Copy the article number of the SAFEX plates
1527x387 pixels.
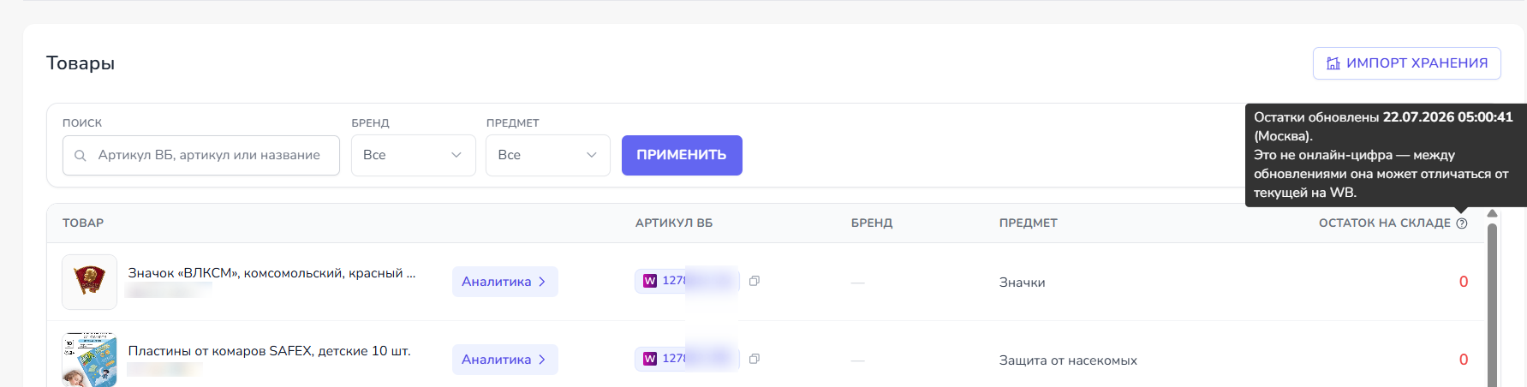755,359
